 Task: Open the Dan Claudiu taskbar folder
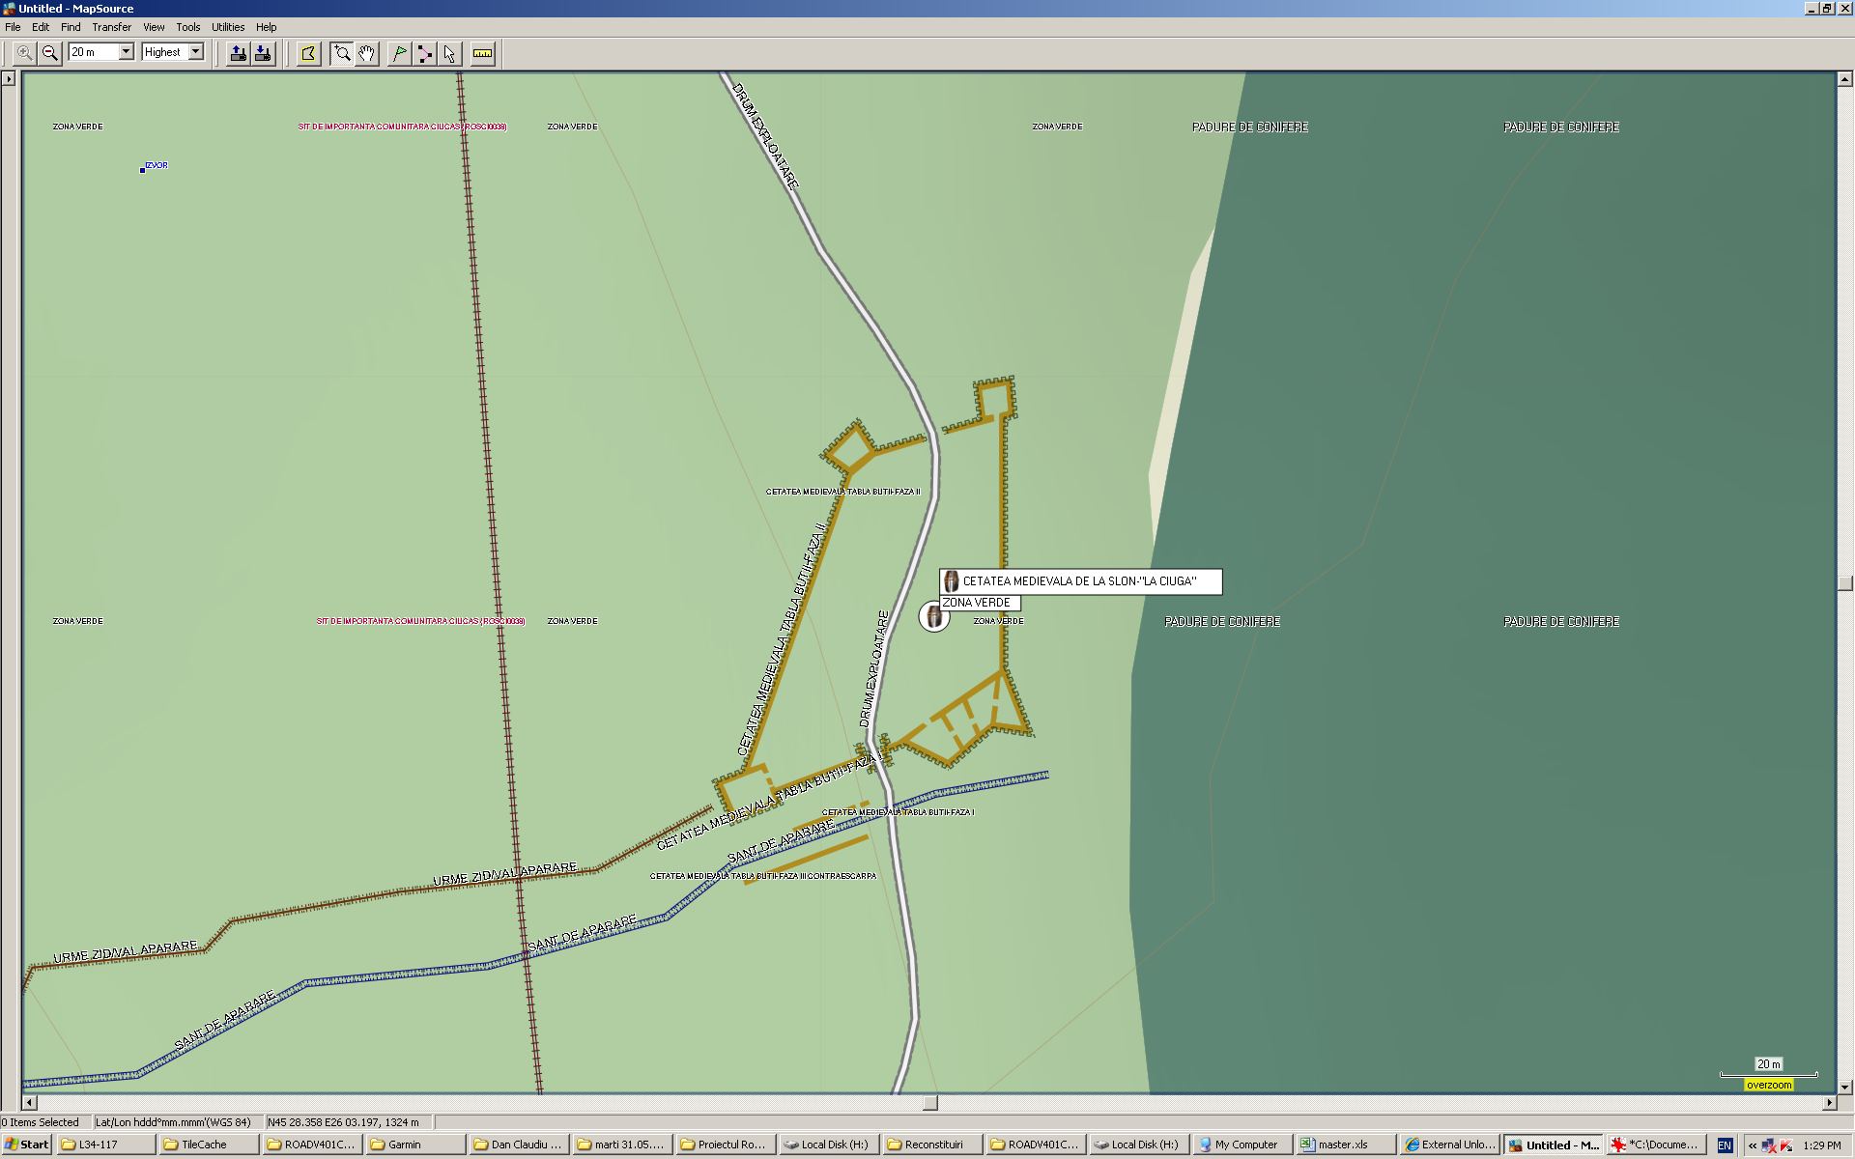point(518,1145)
